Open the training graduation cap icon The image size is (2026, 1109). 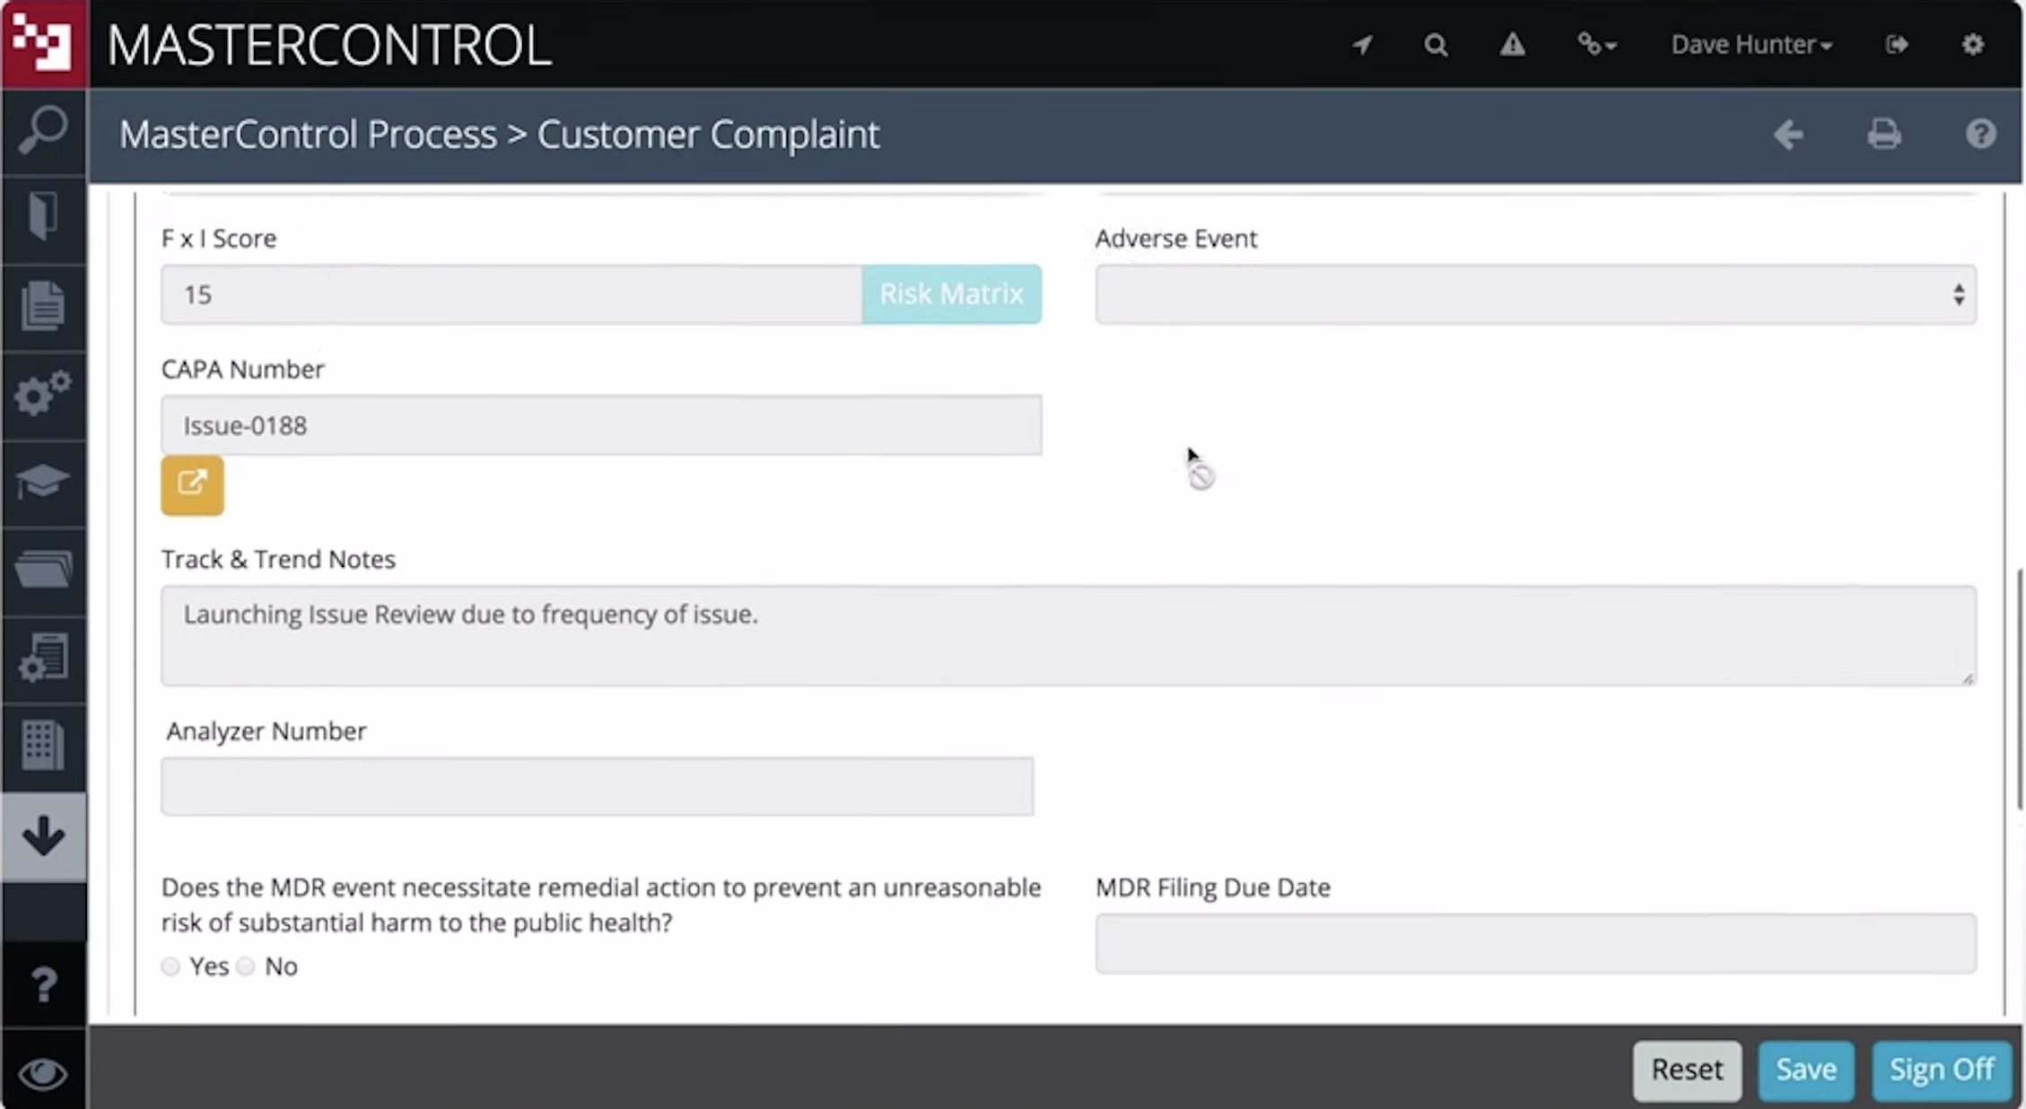point(42,483)
